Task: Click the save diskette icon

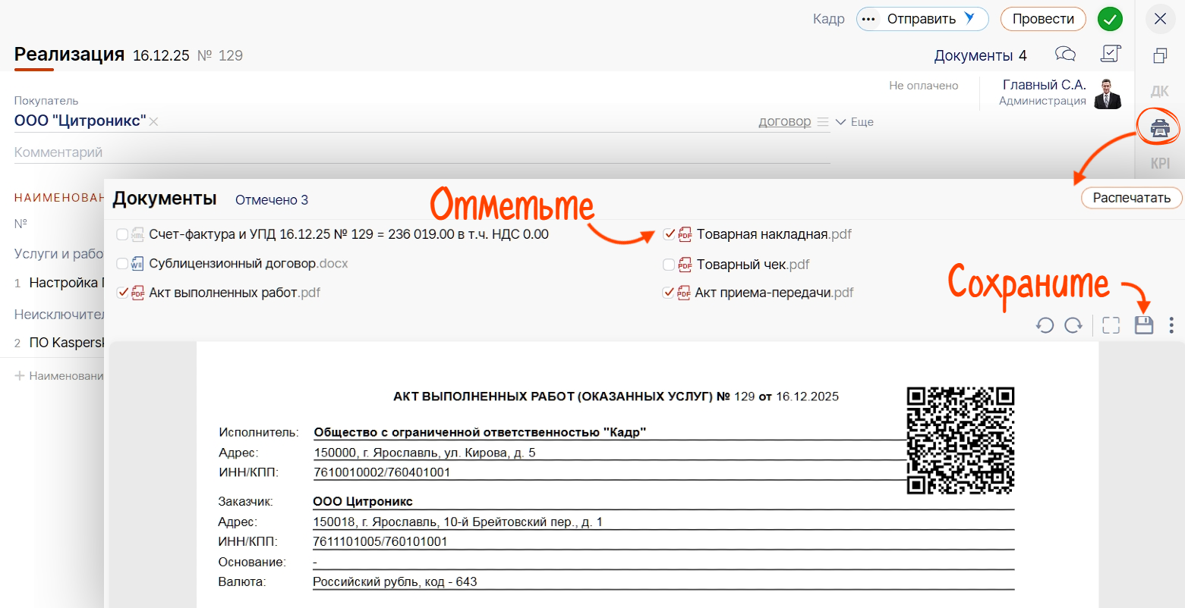Action: point(1143,325)
